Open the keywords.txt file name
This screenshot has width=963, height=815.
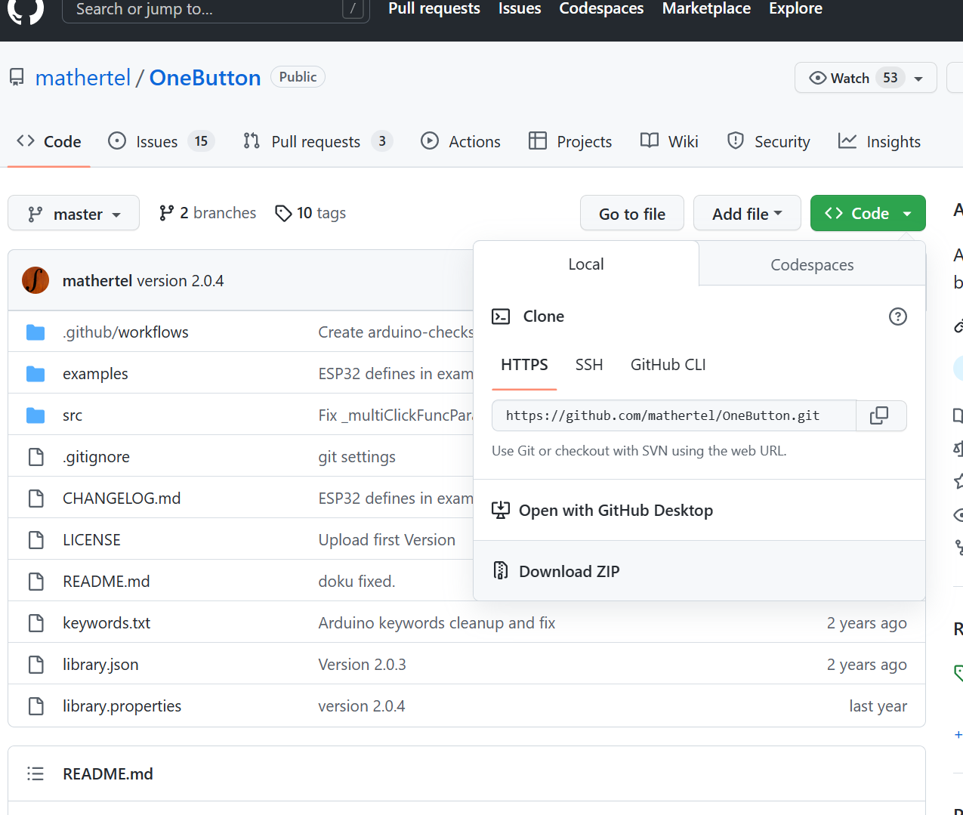click(106, 623)
